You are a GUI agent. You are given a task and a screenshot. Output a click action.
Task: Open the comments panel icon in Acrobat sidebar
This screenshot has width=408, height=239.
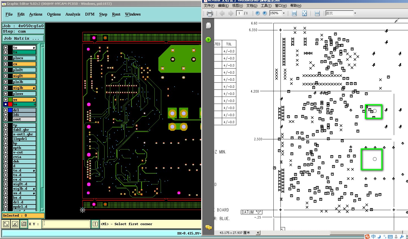point(209,227)
